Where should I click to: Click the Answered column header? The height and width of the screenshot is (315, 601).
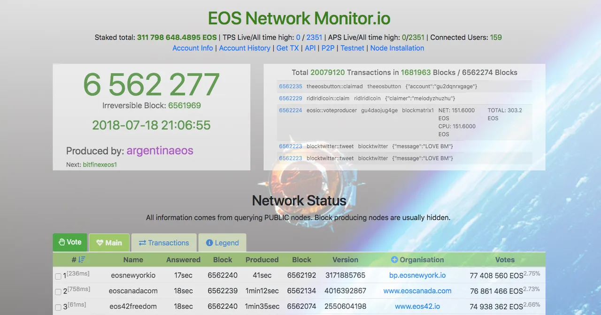point(183,260)
